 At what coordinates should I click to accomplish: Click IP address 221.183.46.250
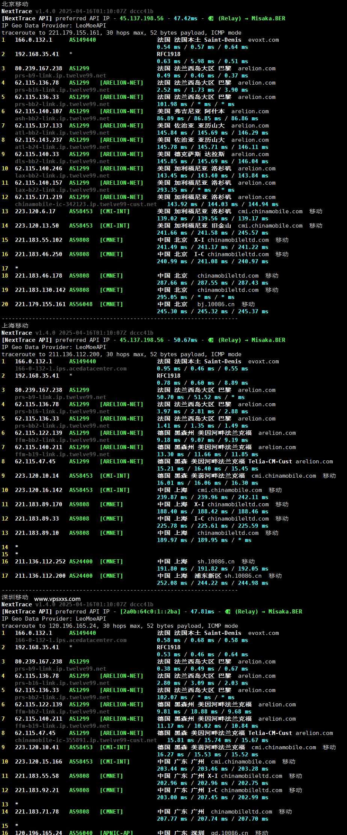[x=39, y=254]
